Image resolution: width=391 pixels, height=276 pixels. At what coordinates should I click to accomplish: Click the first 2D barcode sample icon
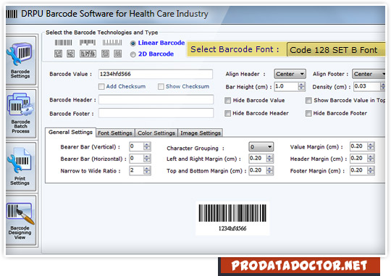point(59,54)
